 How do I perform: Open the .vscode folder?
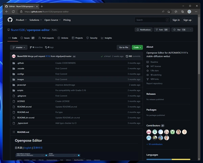21,69
